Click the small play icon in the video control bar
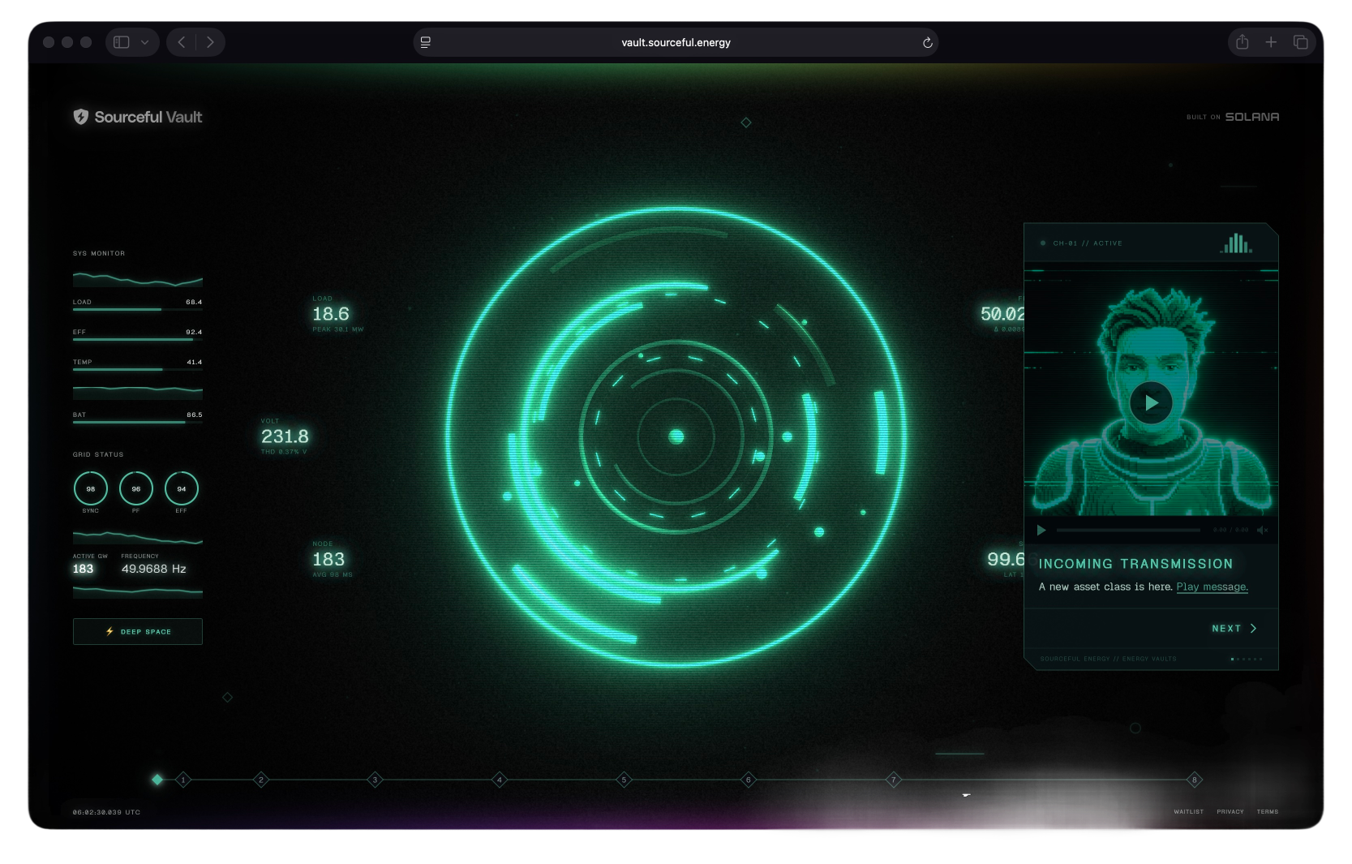 click(1041, 530)
